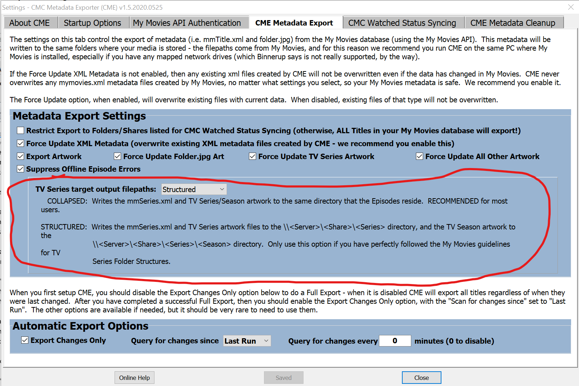Toggle Force Update All Other Artwork
Screen dimensions: 579x386
point(420,156)
